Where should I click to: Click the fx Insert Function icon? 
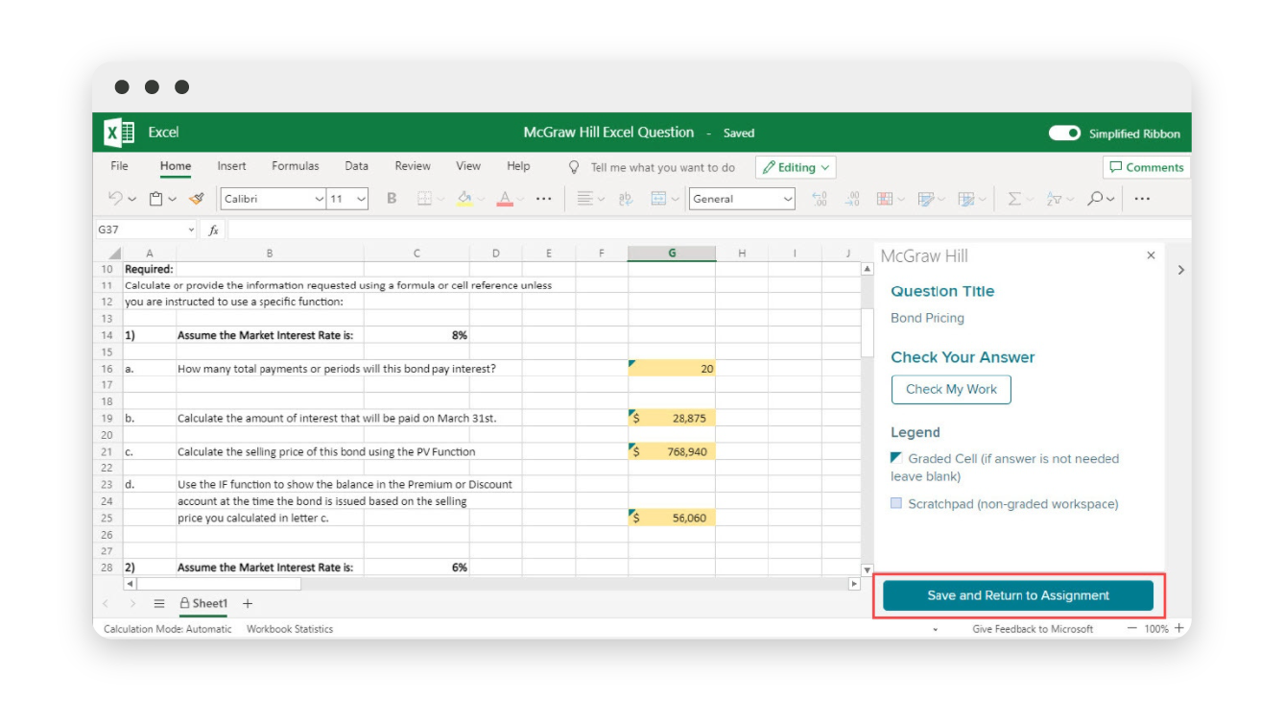pyautogui.click(x=214, y=230)
